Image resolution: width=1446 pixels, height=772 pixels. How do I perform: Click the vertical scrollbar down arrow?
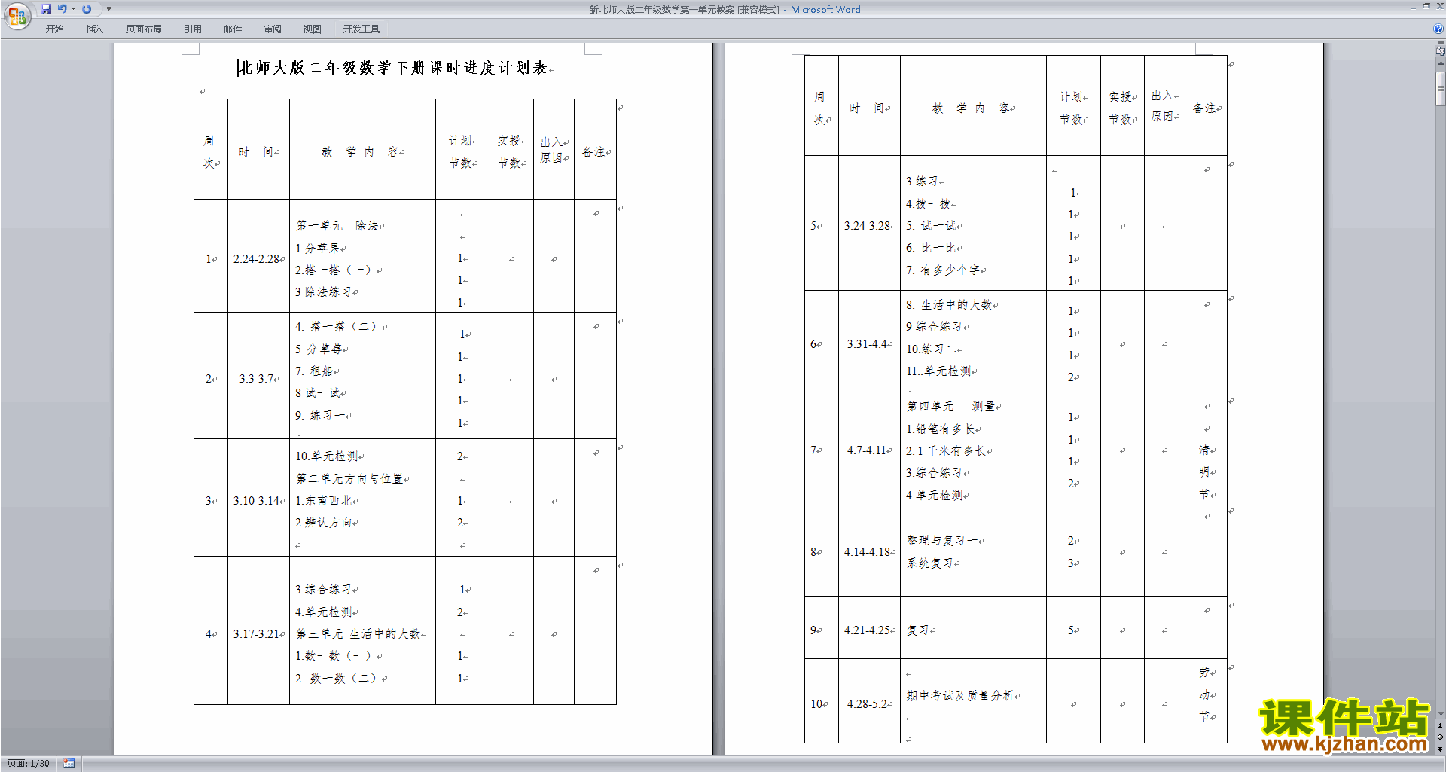1440,714
